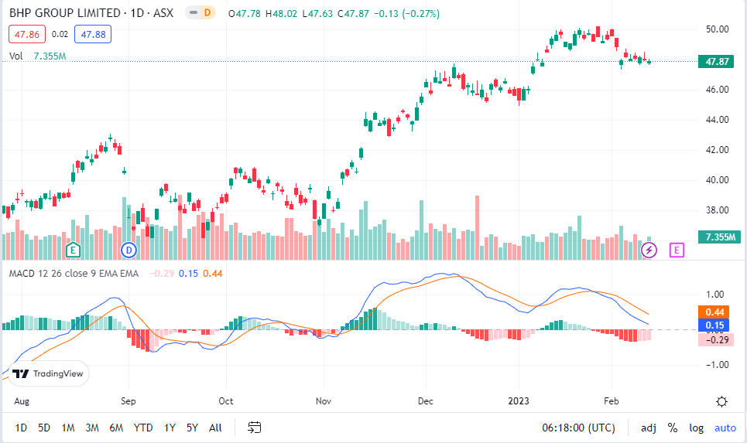Click the blue dividend D marker

(x=129, y=249)
